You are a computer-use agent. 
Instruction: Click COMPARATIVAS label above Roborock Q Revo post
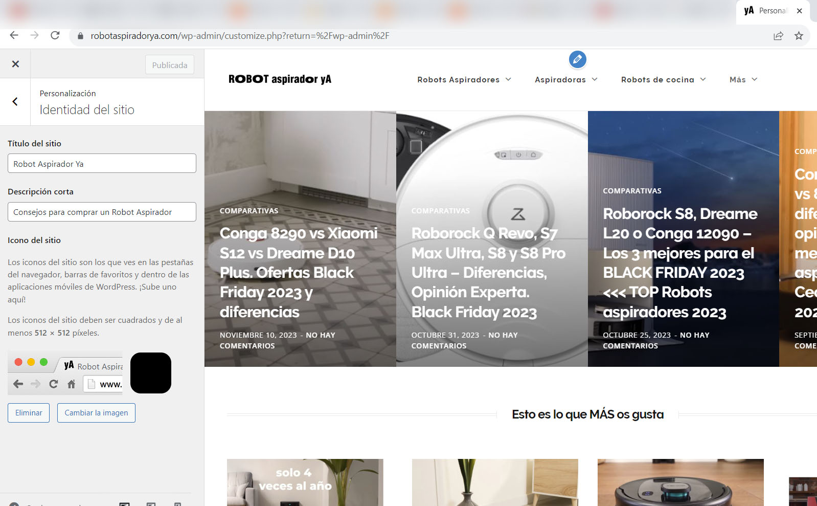440,211
